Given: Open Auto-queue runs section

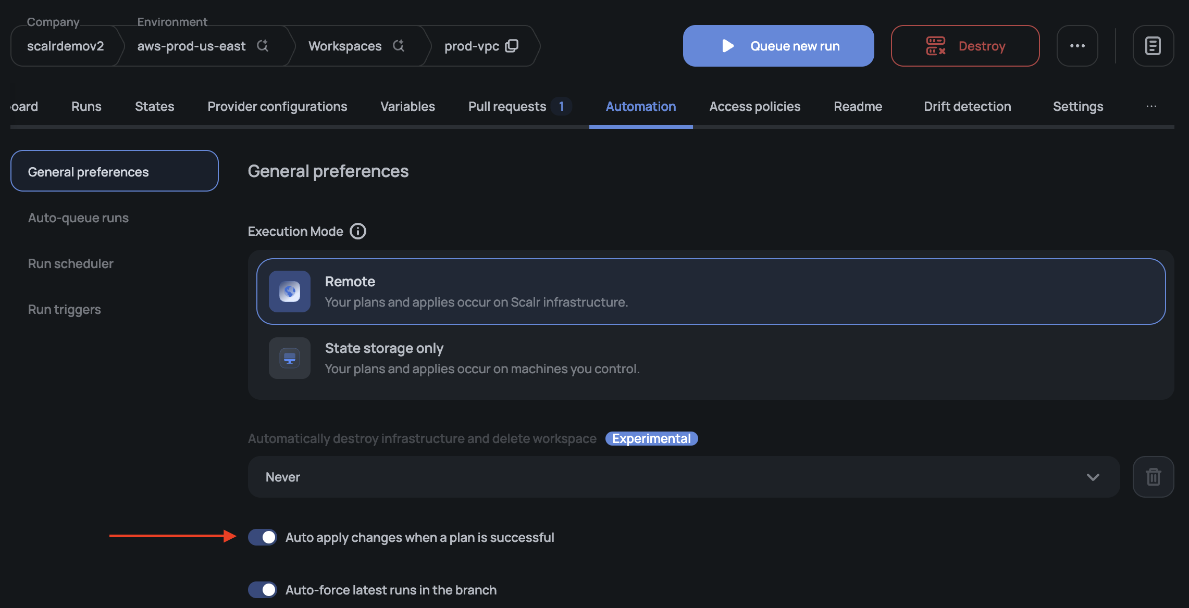Looking at the screenshot, I should click(x=78, y=218).
